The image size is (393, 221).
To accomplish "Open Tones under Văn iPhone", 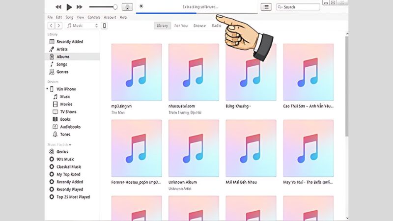I will [x=65, y=134].
